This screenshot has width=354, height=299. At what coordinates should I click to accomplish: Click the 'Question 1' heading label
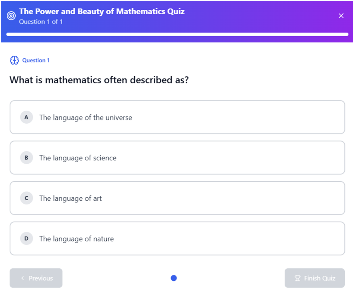35,60
